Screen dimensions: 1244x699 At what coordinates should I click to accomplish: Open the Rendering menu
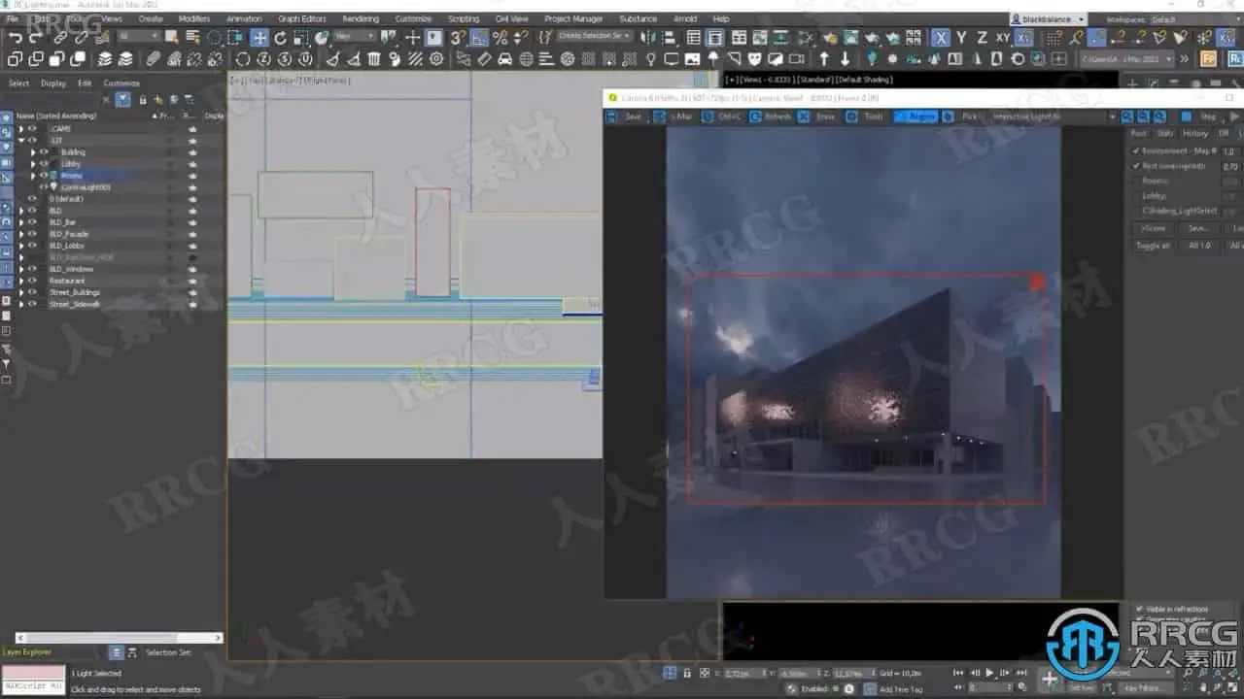[361, 18]
